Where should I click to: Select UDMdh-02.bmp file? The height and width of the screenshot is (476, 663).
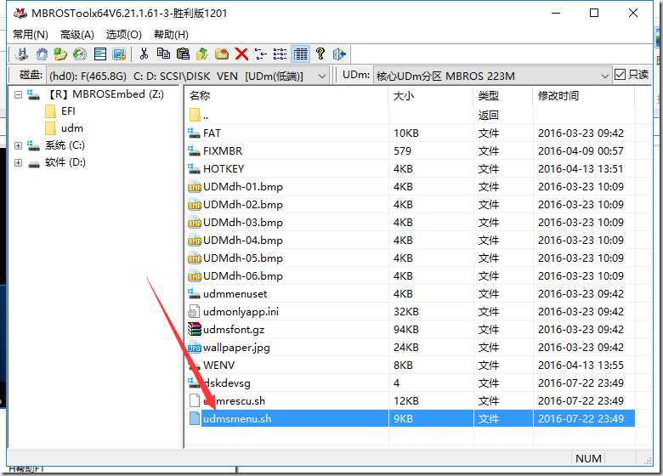click(243, 205)
